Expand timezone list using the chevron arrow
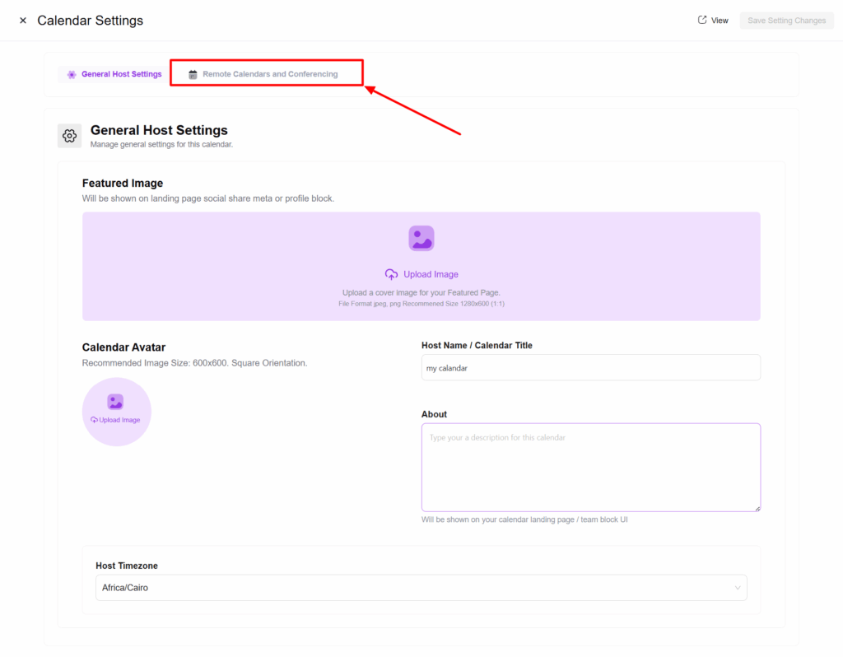Viewport: 843px width, 657px height. point(737,588)
